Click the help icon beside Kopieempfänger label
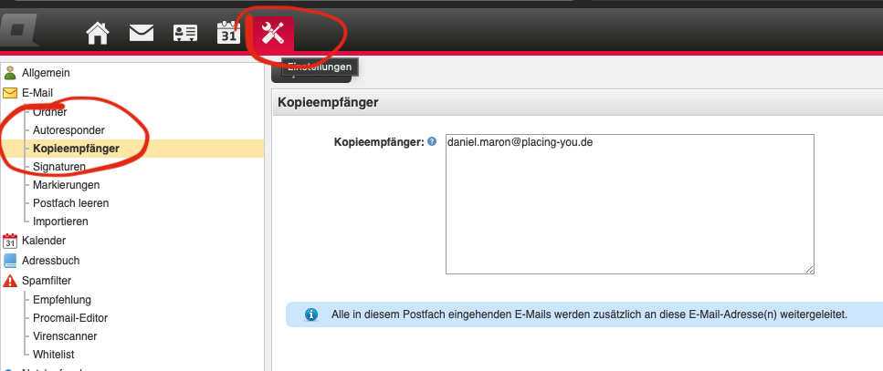The height and width of the screenshot is (371, 883). (x=432, y=141)
